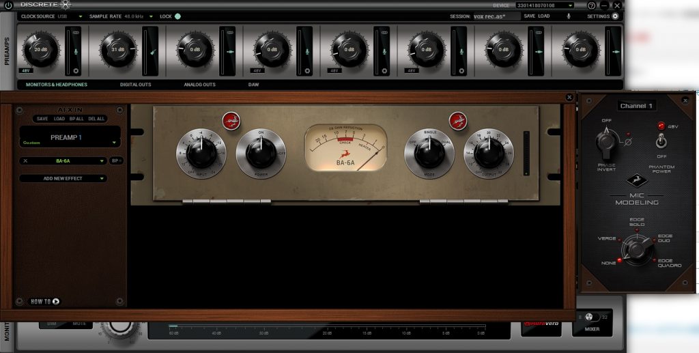Click the HOW TO play icon
Screen dimensions: 699x353
point(56,301)
